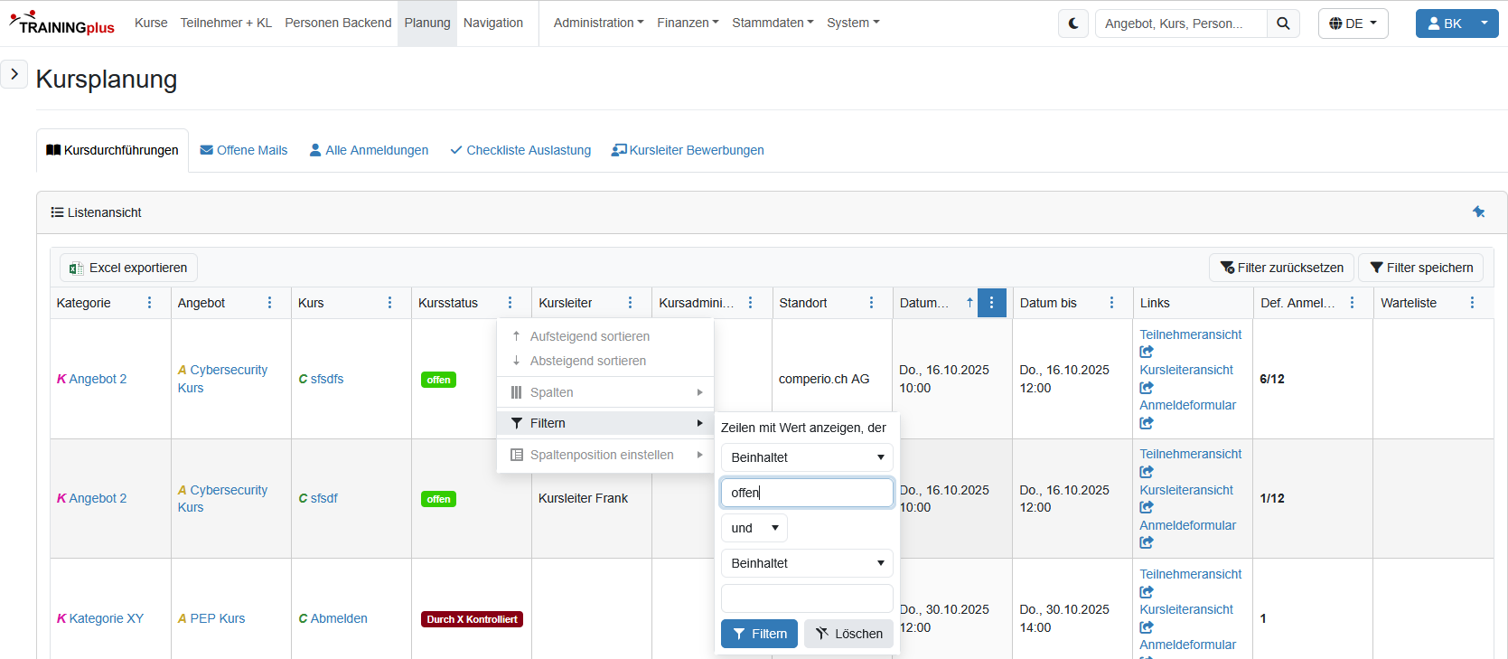Click the second filter value field
1508x659 pixels.
pos(806,598)
